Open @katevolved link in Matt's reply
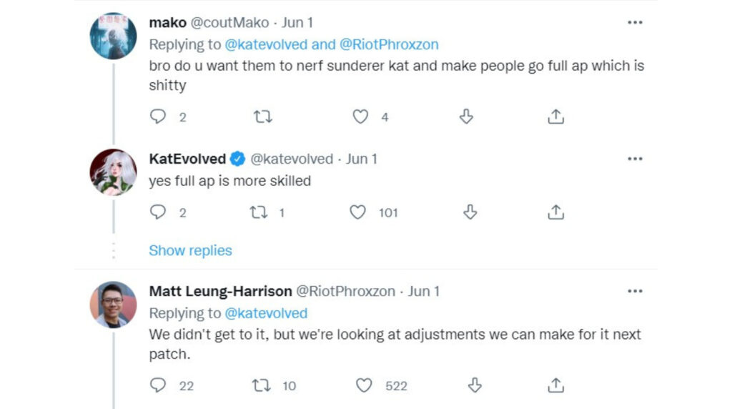 (x=266, y=313)
